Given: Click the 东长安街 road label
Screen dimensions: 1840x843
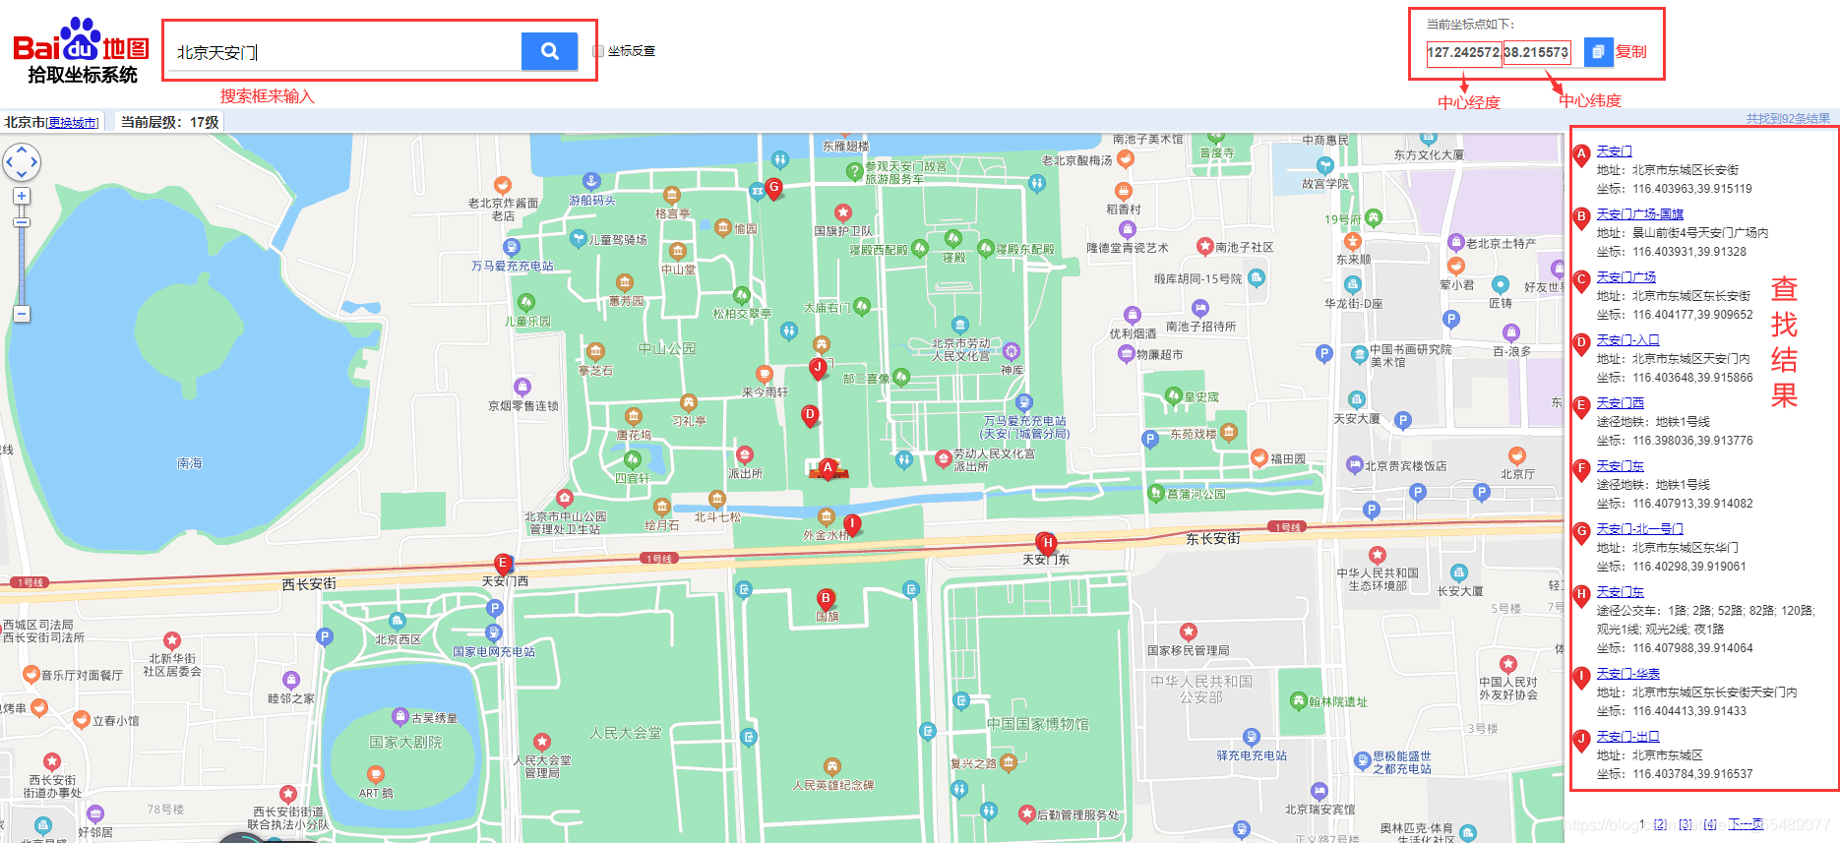Looking at the screenshot, I should [1213, 538].
